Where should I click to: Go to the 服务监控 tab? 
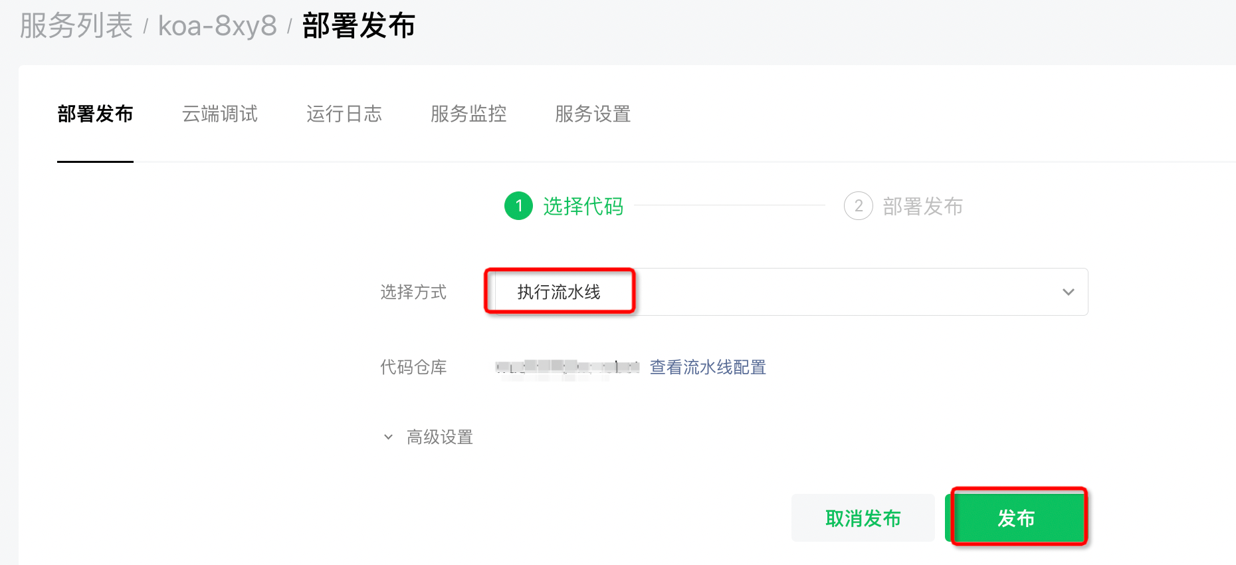pyautogui.click(x=468, y=114)
